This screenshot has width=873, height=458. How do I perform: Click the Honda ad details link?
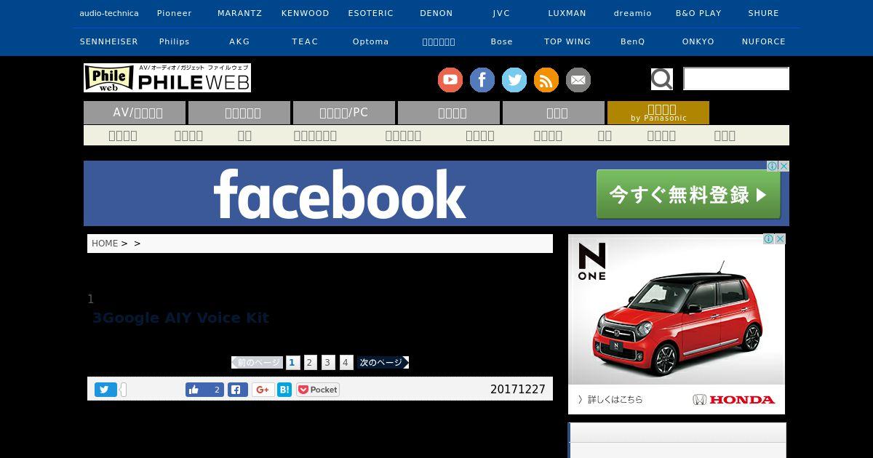610,399
